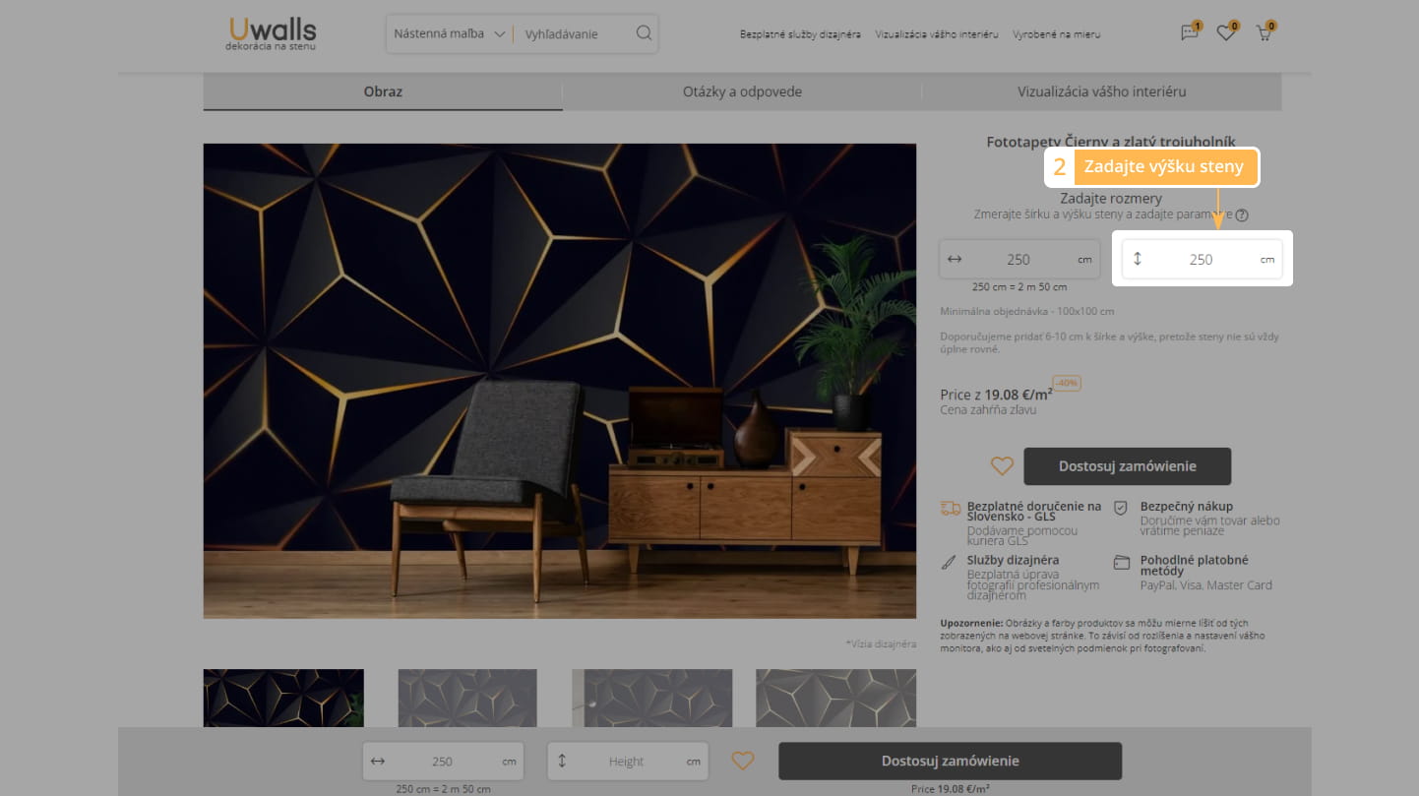The width and height of the screenshot is (1419, 796).
Task: Add to favorites with heart beside order button
Action: [1002, 466]
